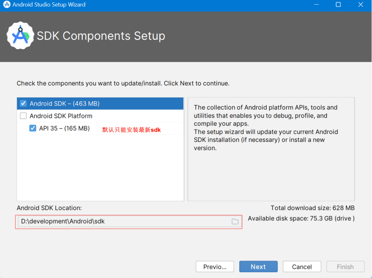Click the 'Android SDK Location:' label

49,208
